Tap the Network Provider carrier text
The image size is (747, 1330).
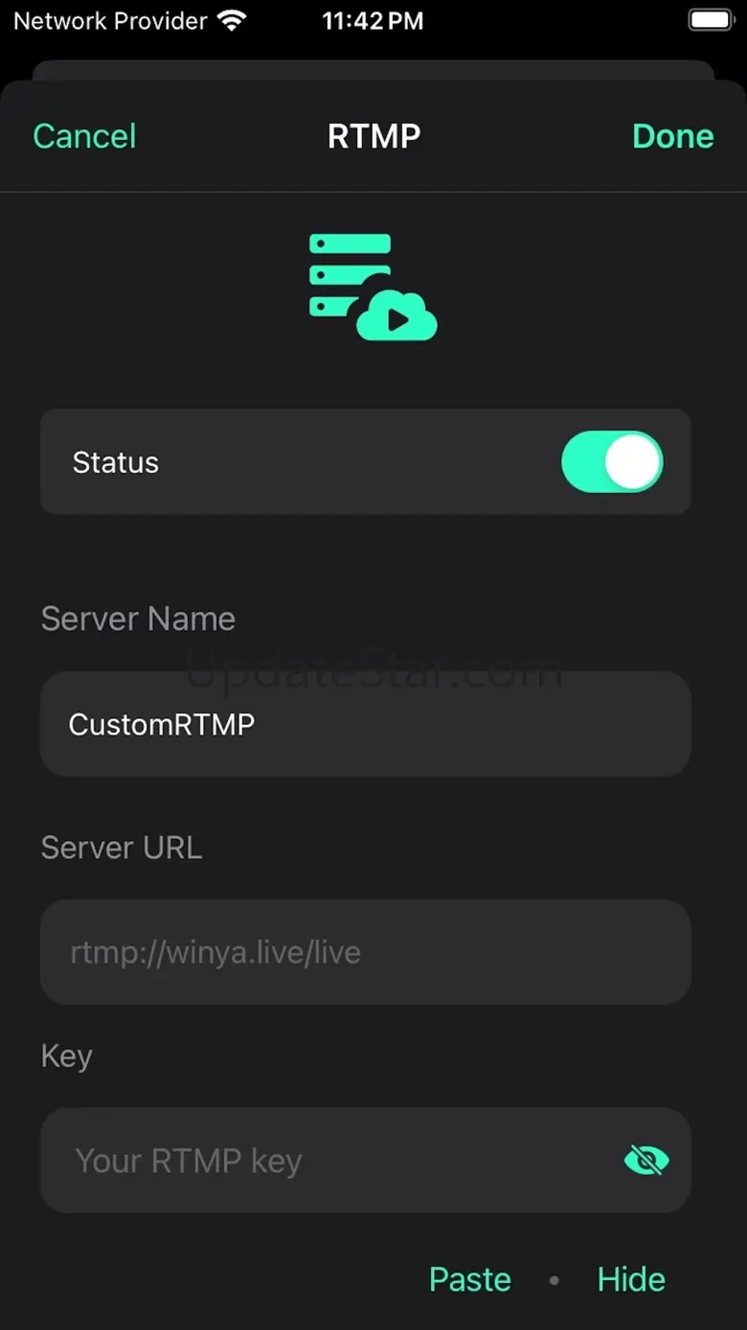pos(110,20)
